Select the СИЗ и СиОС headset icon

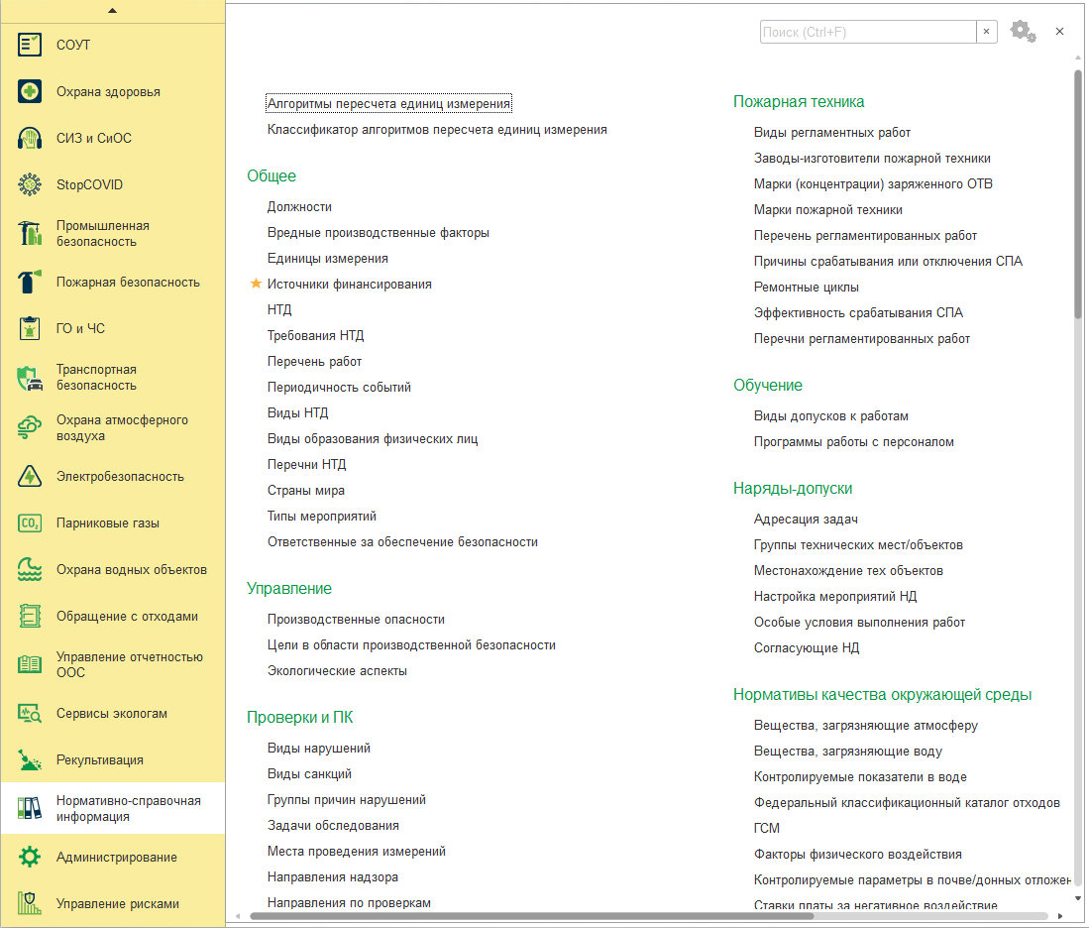pyautogui.click(x=29, y=139)
